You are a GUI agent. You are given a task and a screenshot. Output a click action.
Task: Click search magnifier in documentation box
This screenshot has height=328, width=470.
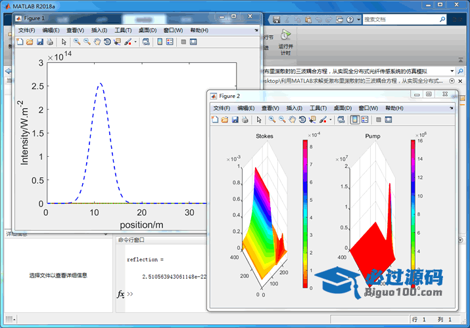(442, 20)
